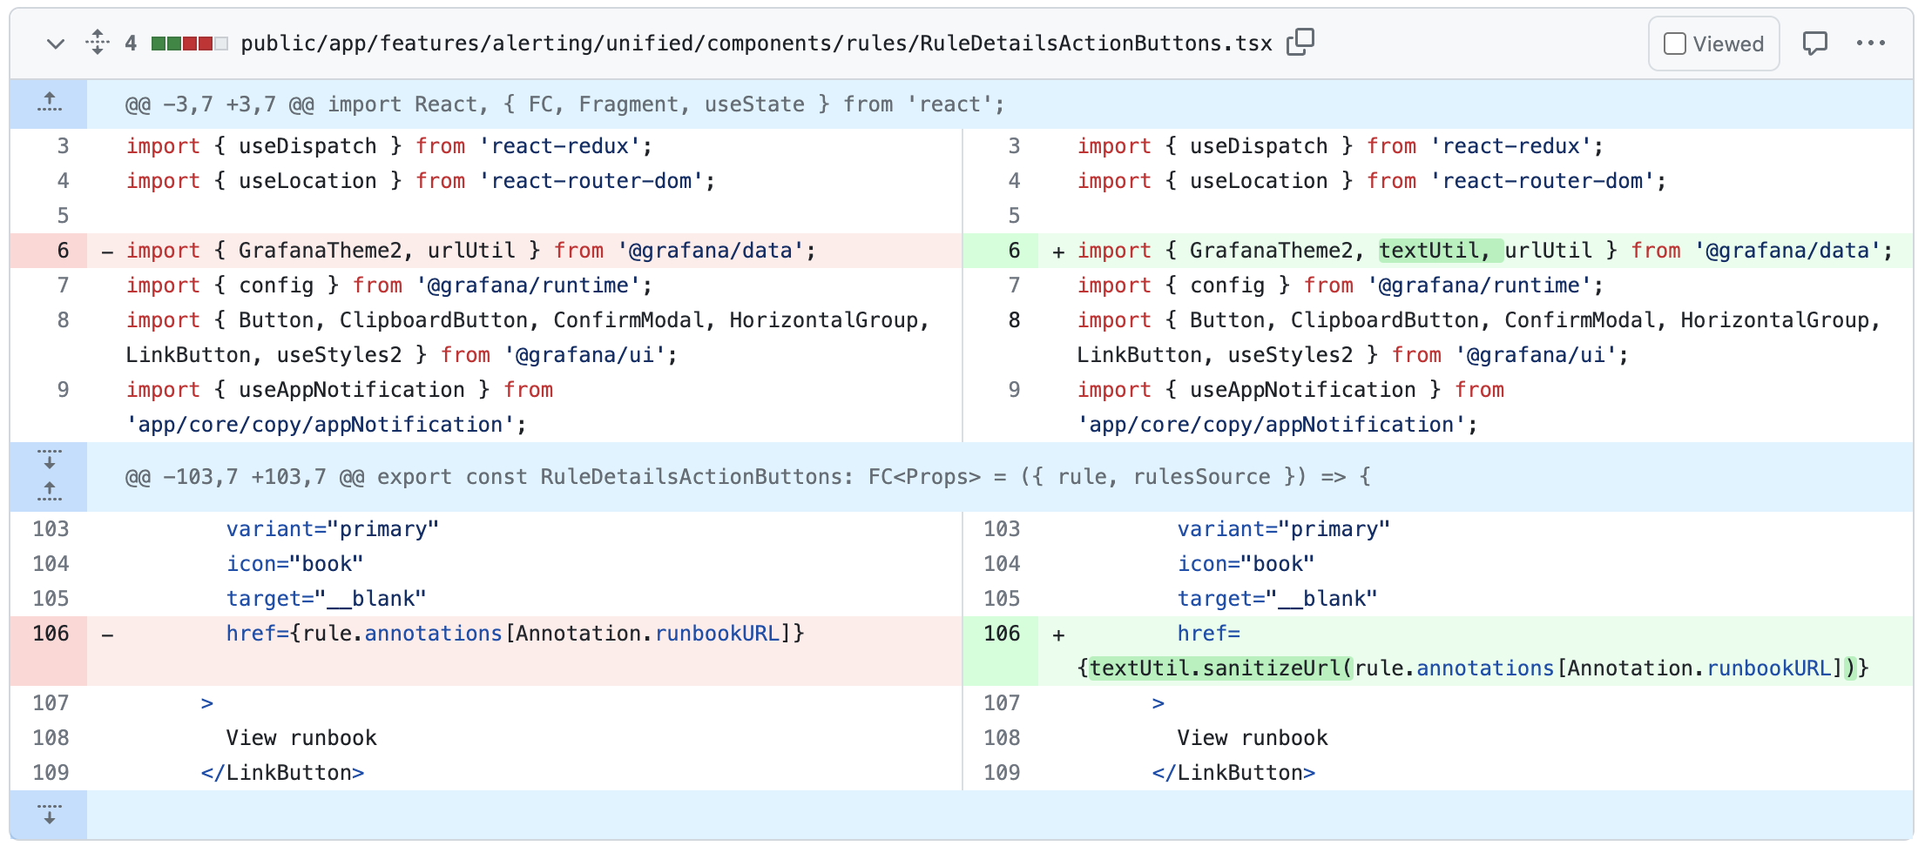Select added line number 106 on right
Image resolution: width=1925 pixels, height=846 pixels.
(x=1002, y=634)
